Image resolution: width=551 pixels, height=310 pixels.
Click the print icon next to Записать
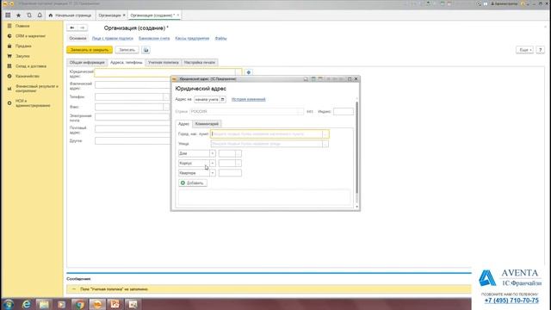(145, 50)
